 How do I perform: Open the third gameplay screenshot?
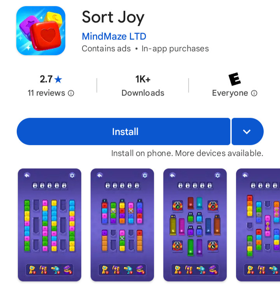195,225
